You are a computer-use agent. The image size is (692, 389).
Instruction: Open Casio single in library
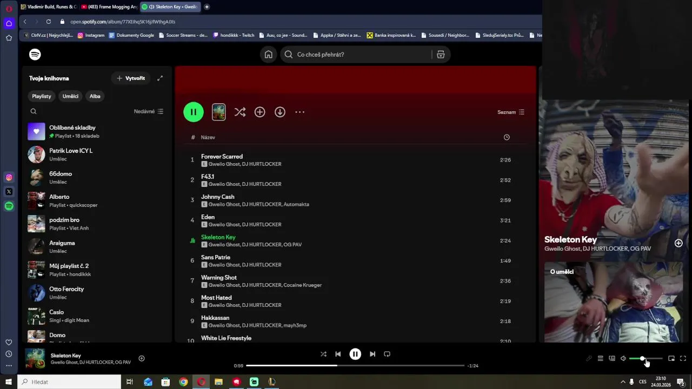[x=97, y=316]
